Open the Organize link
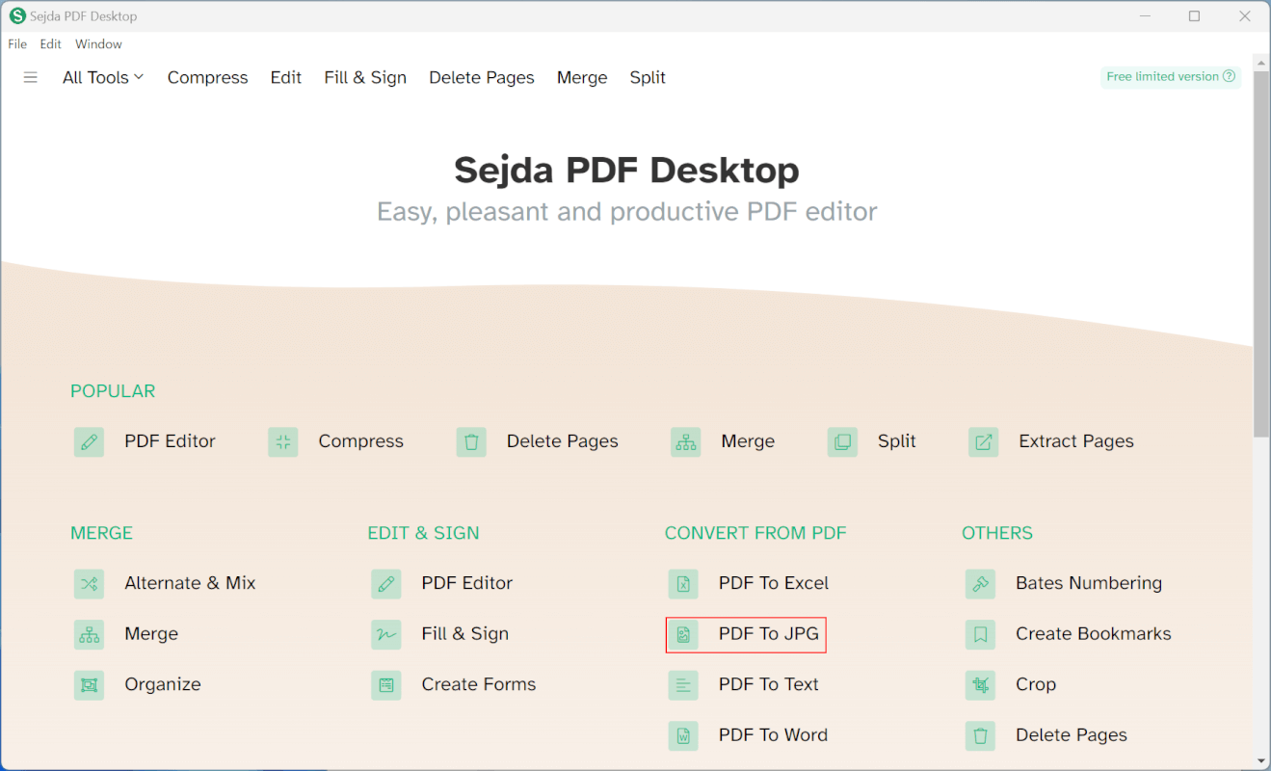The height and width of the screenshot is (771, 1271). (163, 684)
